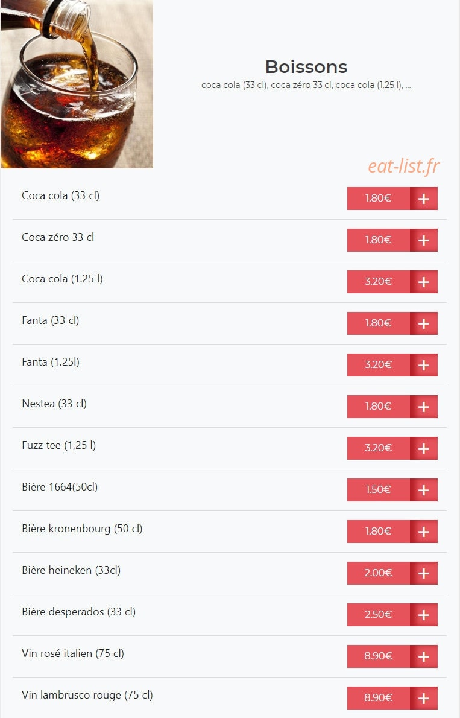
Task: Click the eat-list.fr watermark link
Action: (x=404, y=166)
